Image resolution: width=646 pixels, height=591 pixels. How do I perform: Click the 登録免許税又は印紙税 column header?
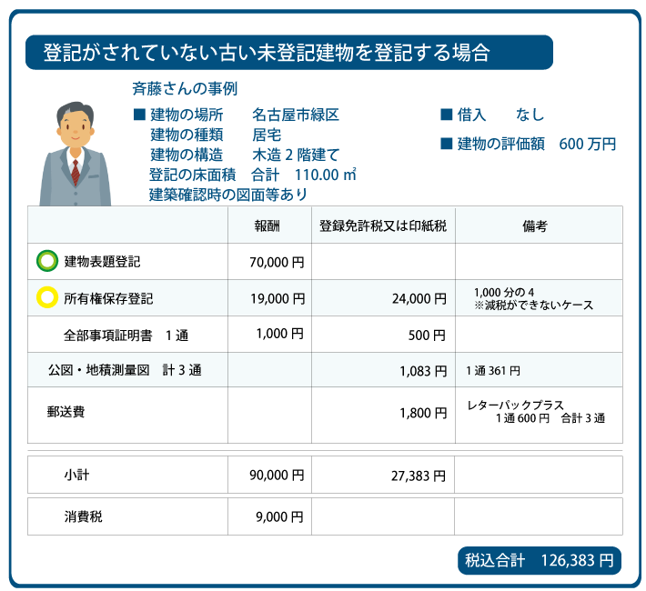[383, 225]
